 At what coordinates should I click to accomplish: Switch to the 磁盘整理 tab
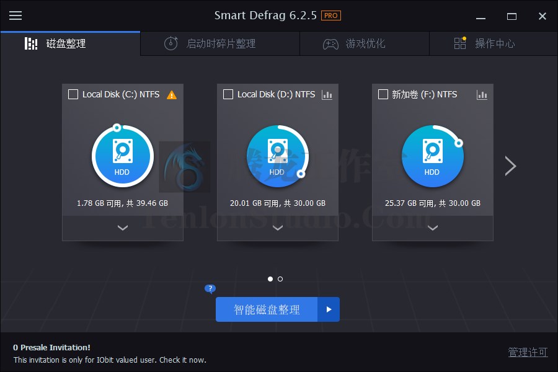(x=71, y=43)
